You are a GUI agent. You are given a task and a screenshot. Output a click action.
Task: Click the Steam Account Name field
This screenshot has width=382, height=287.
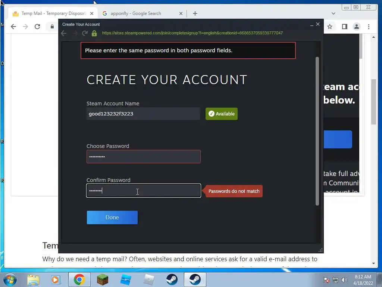click(143, 114)
